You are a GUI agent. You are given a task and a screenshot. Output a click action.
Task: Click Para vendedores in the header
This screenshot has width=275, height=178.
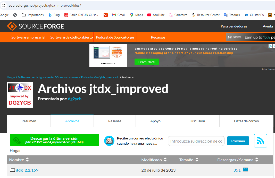coord(234,26)
